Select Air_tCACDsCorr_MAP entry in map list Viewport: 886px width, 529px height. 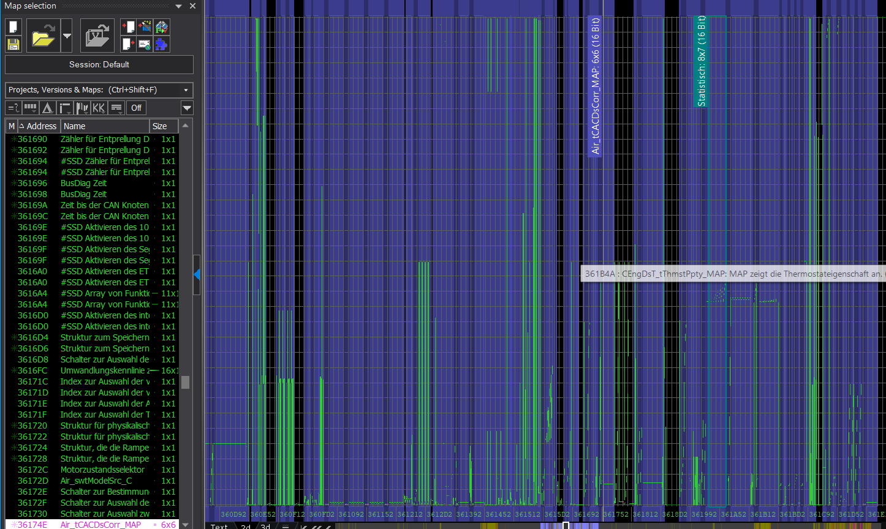click(100, 525)
